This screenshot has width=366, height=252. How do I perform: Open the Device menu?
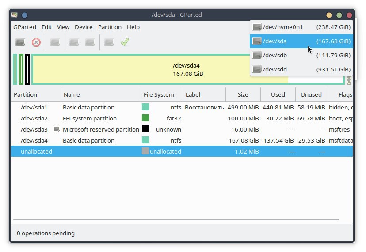[84, 27]
